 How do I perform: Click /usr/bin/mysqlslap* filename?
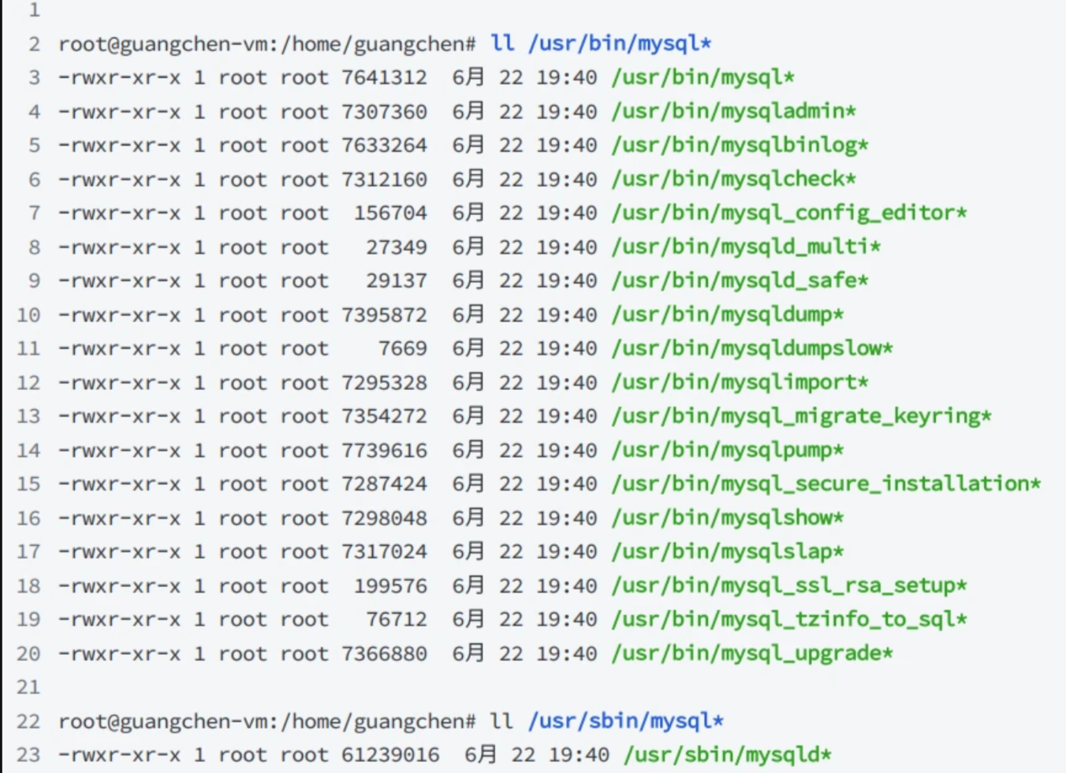[x=728, y=552]
